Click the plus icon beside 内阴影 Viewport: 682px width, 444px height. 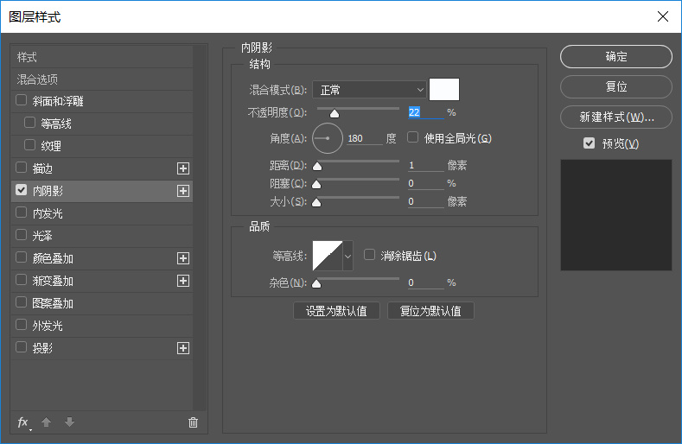coord(182,191)
